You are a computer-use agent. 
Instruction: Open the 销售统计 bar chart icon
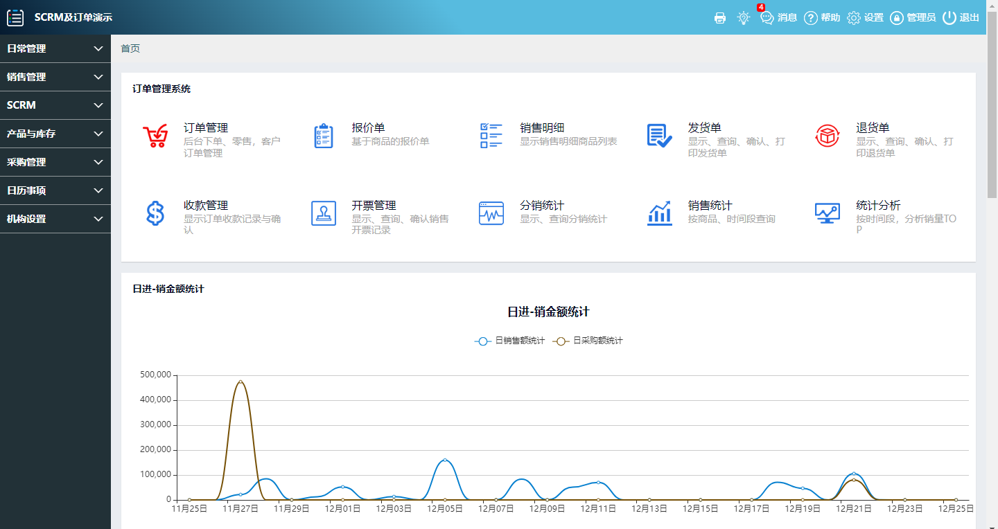[659, 213]
